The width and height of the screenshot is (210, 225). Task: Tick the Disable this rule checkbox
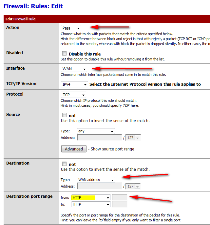64,54
